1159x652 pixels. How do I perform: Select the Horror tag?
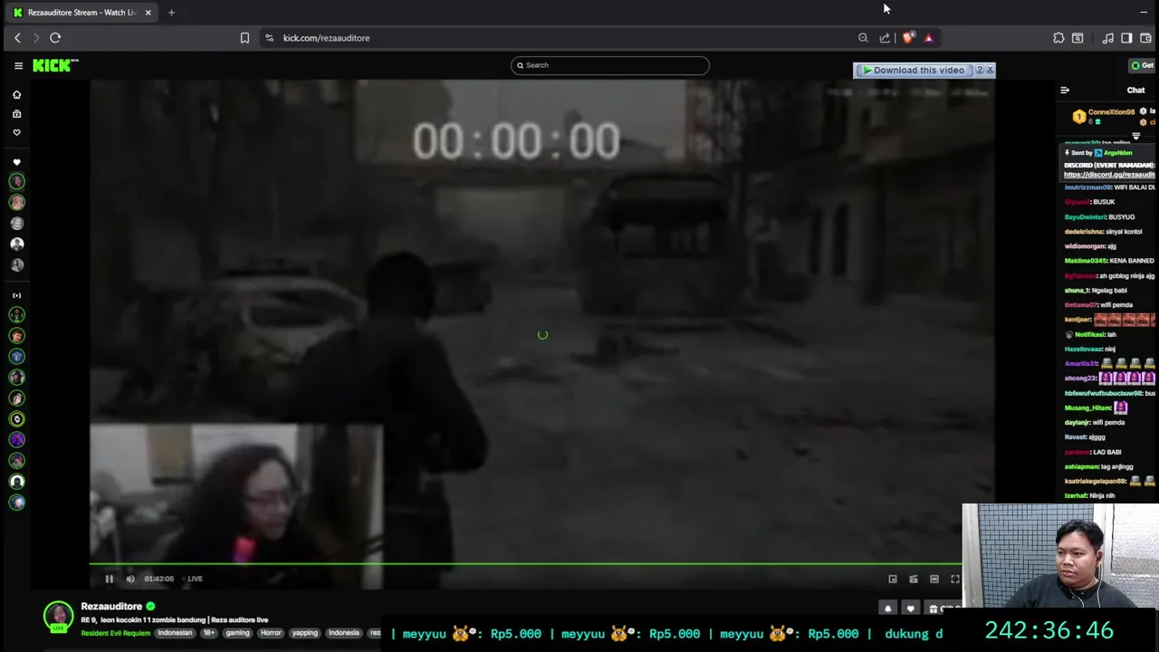[x=271, y=633]
